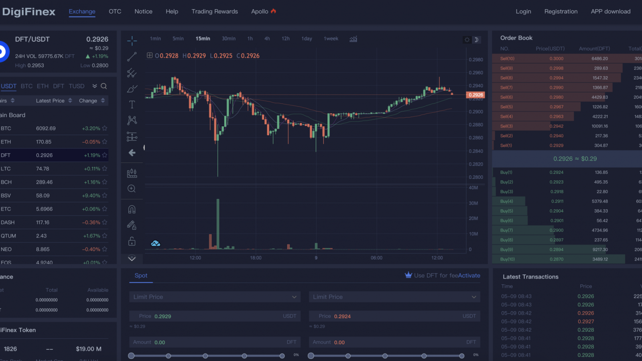This screenshot has width=642, height=361.
Task: Open Apollo with flame icon
Action: [x=264, y=11]
